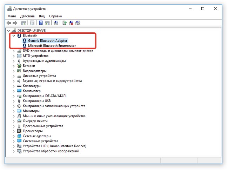The width and height of the screenshot is (228, 170).
Task: Close the Диспетчер устройств window
Action: point(215,9)
